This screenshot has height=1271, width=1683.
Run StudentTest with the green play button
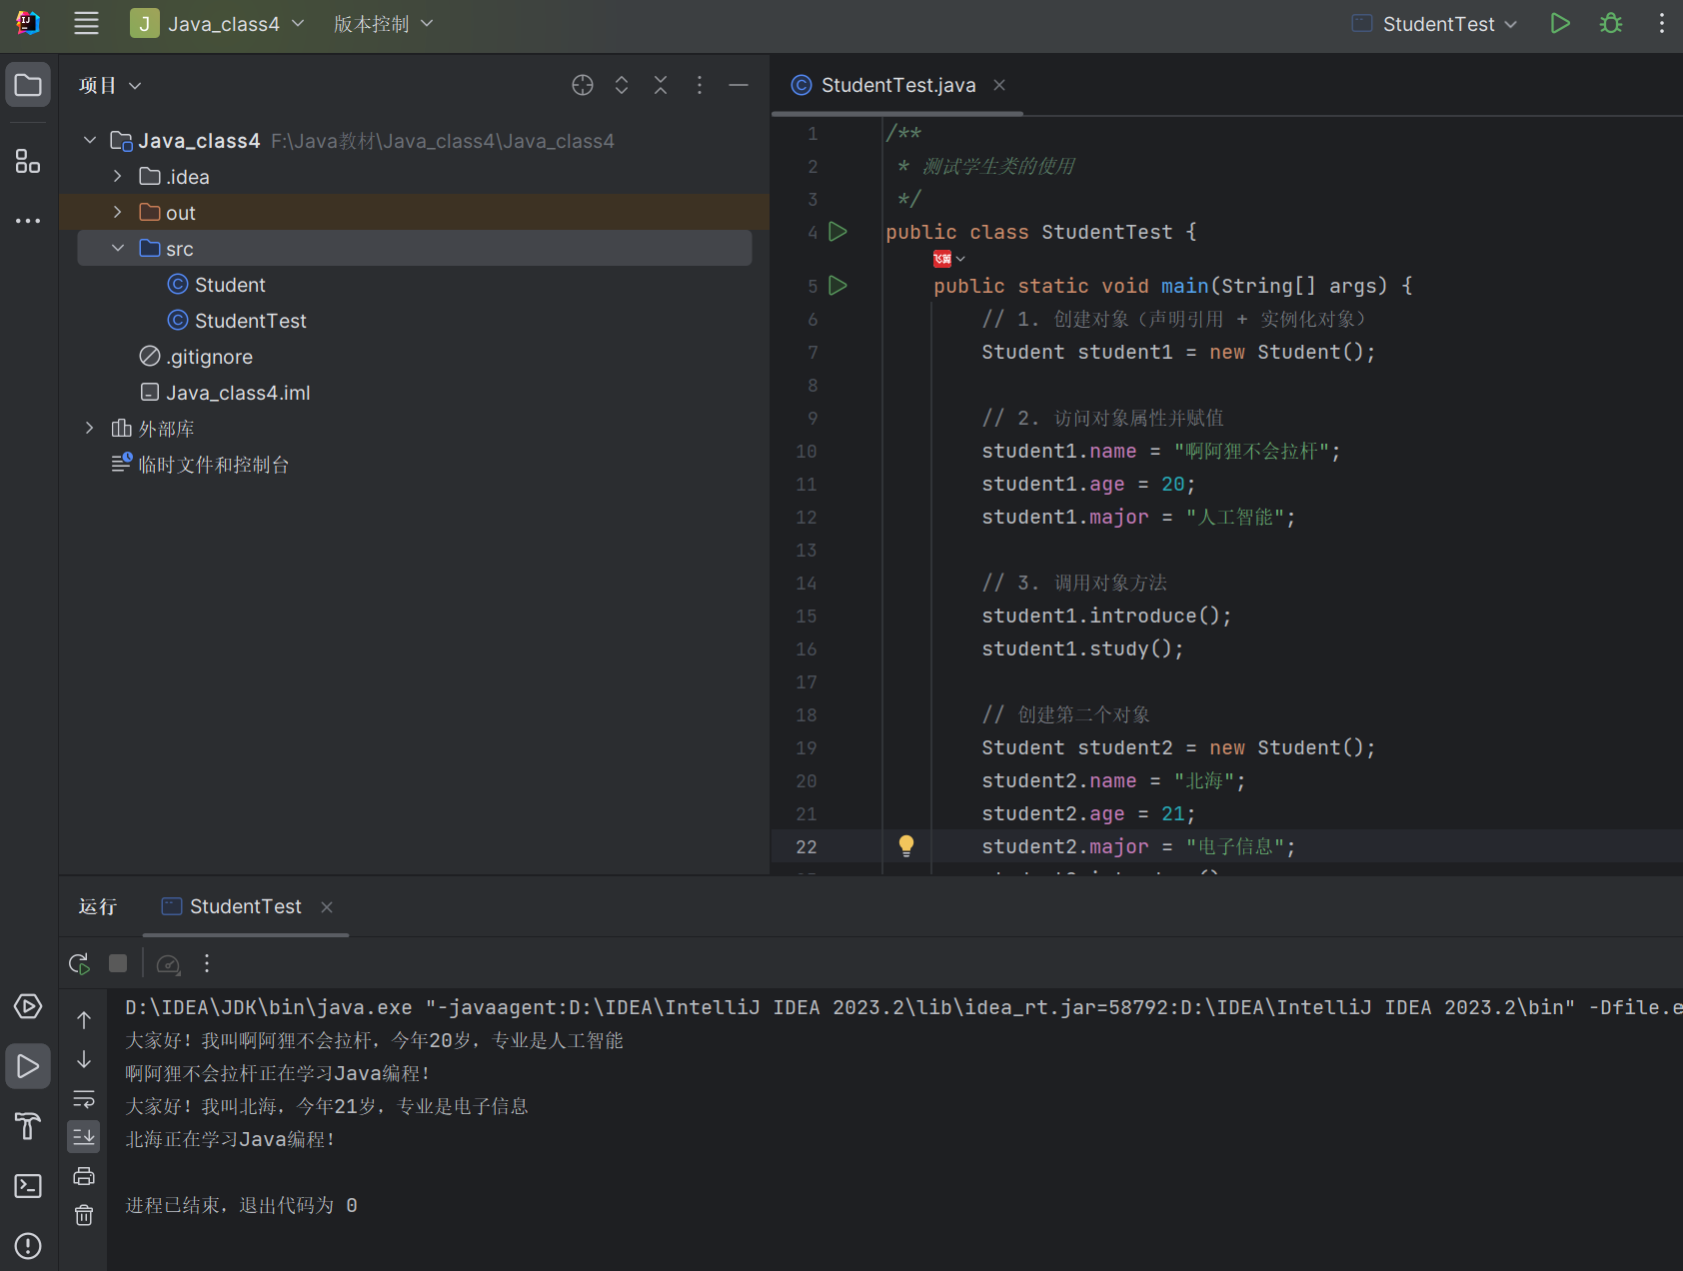tap(1559, 23)
